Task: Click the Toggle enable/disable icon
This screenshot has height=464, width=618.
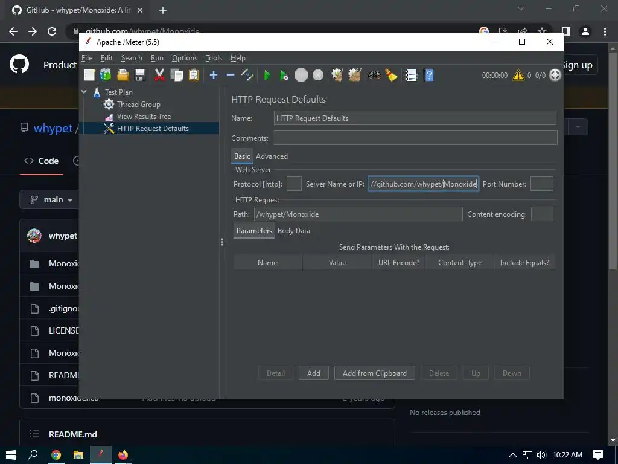Action: click(247, 75)
